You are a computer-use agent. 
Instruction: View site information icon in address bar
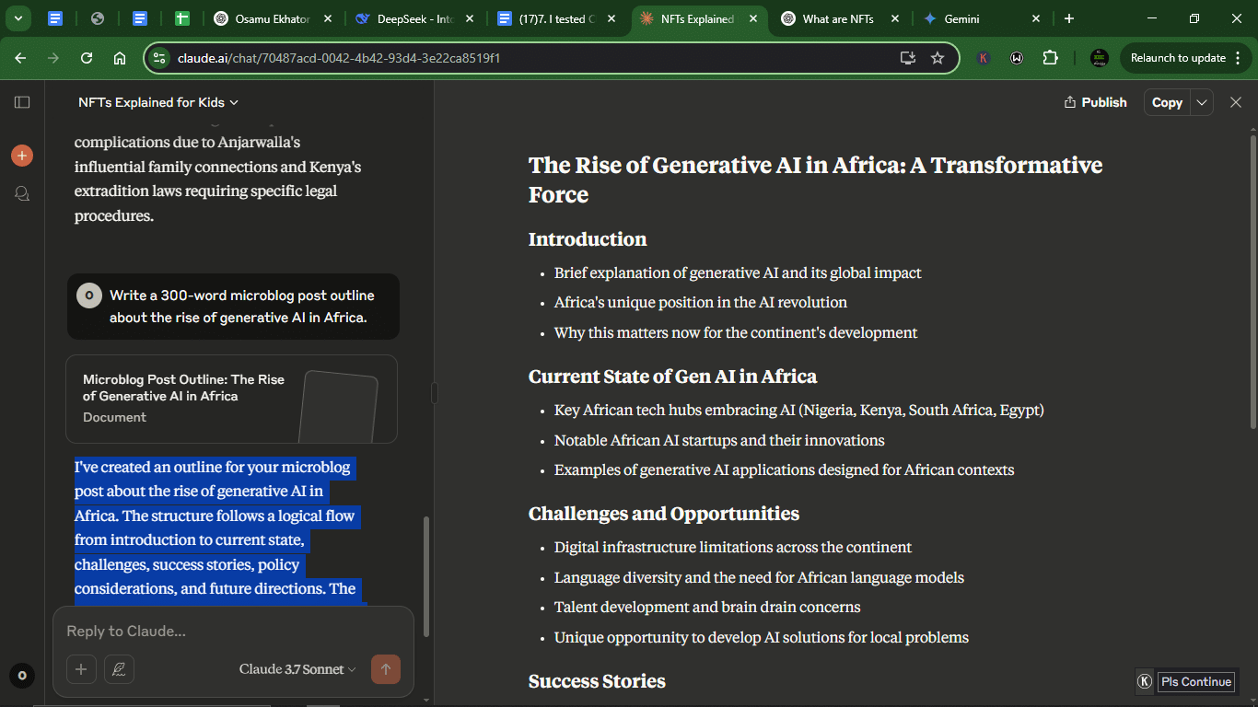[x=159, y=58]
